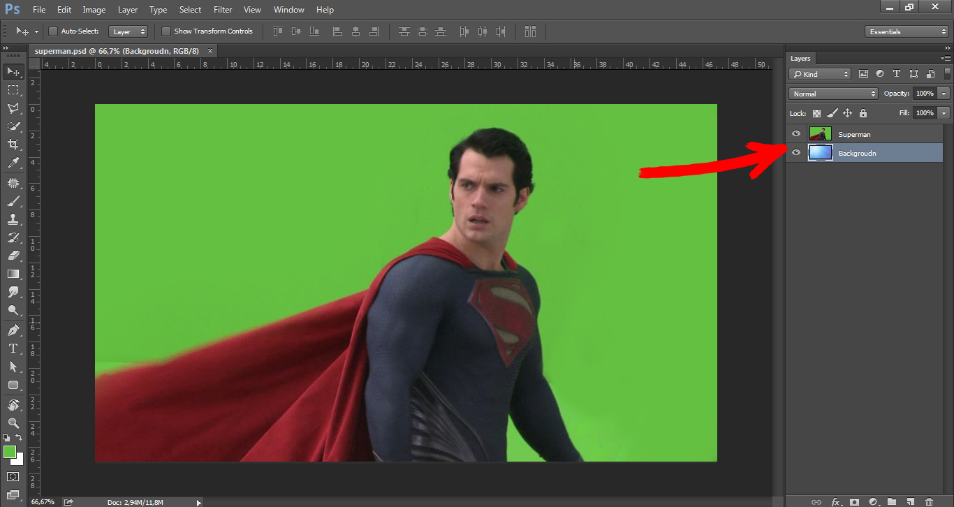Click the foreground green color swatch
Viewport: 954px width, 507px height.
click(x=10, y=452)
